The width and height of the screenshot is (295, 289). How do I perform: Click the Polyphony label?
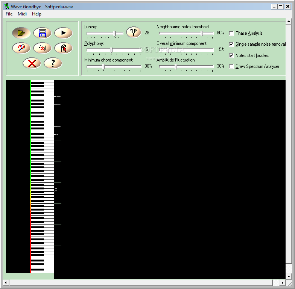coord(94,43)
